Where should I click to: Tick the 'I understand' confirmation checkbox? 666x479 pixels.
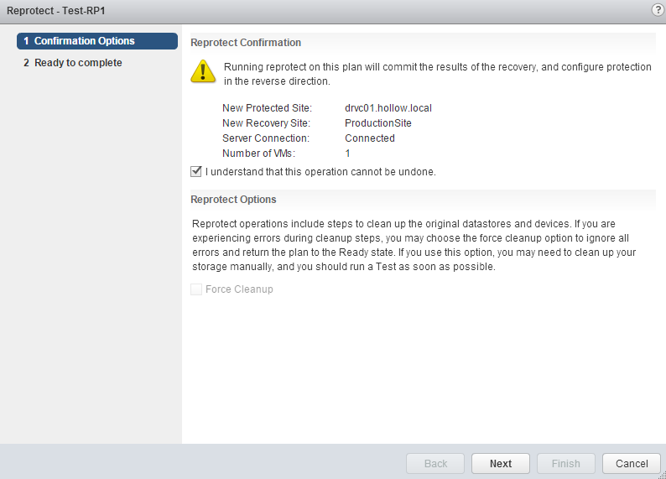(x=196, y=172)
